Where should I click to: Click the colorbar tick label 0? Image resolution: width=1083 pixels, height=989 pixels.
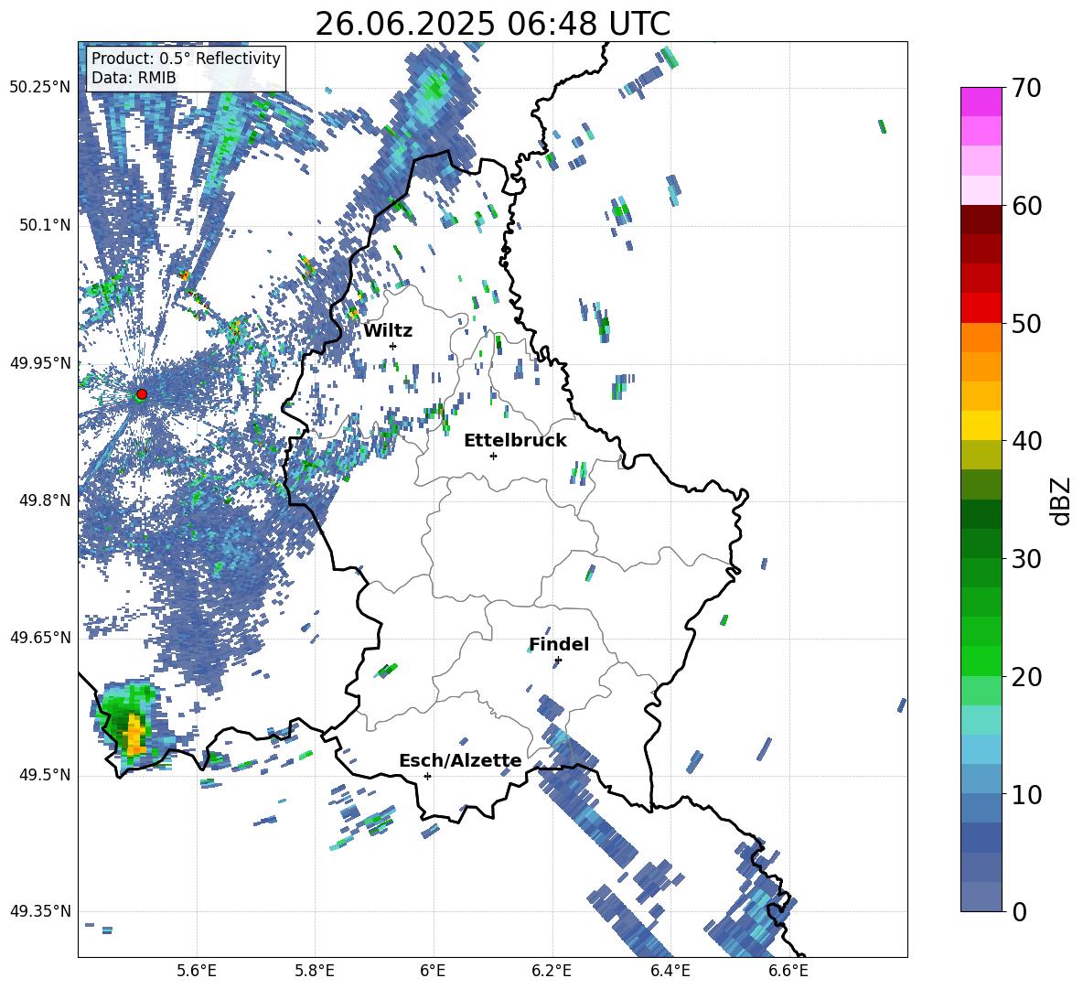tap(1019, 911)
